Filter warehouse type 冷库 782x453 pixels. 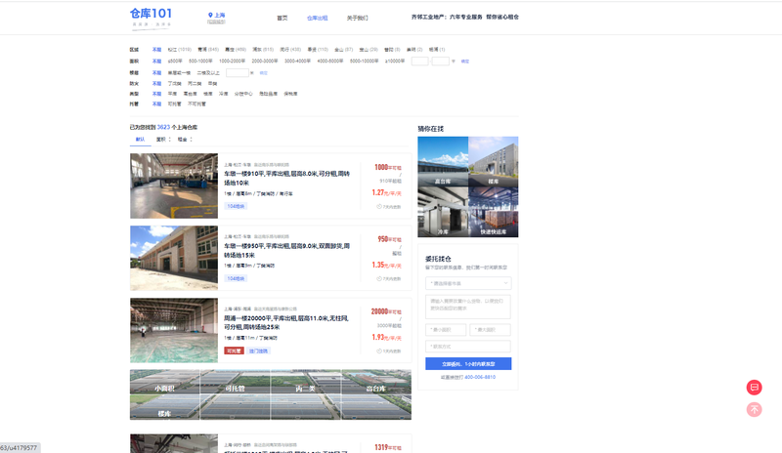tap(224, 94)
